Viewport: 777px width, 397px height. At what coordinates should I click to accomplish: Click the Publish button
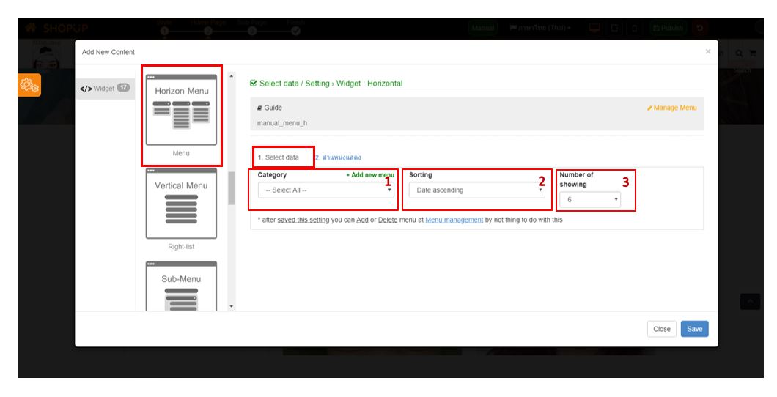point(668,28)
